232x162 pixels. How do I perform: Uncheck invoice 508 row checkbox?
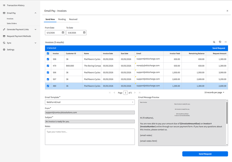tap(48, 59)
